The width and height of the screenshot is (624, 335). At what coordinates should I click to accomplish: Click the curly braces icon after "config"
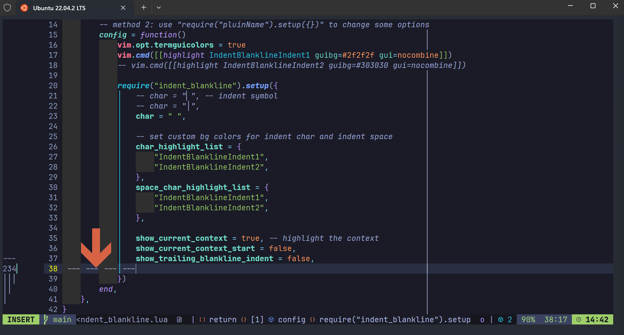(312, 319)
